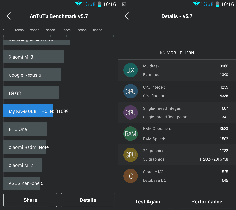Select the LG G3 bar
This screenshot has height=210, width=236.
(x=31, y=93)
